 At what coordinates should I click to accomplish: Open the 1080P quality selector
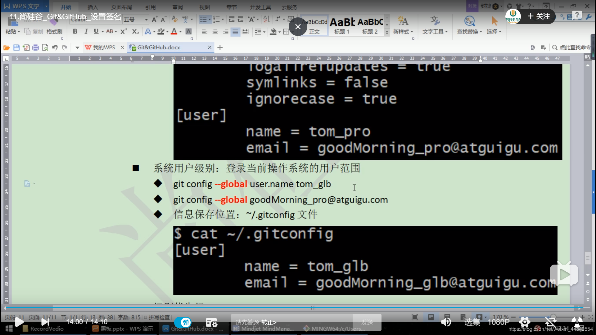(x=499, y=322)
